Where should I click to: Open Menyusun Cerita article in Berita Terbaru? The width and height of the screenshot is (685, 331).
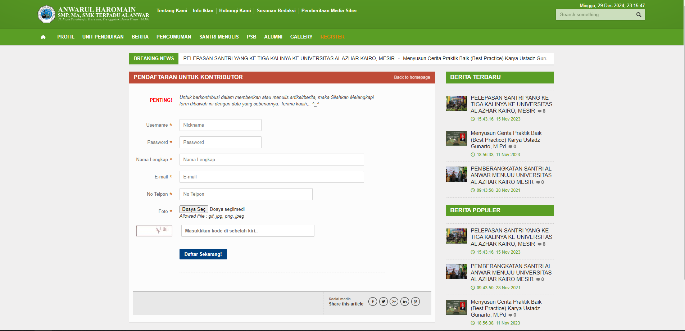click(506, 140)
